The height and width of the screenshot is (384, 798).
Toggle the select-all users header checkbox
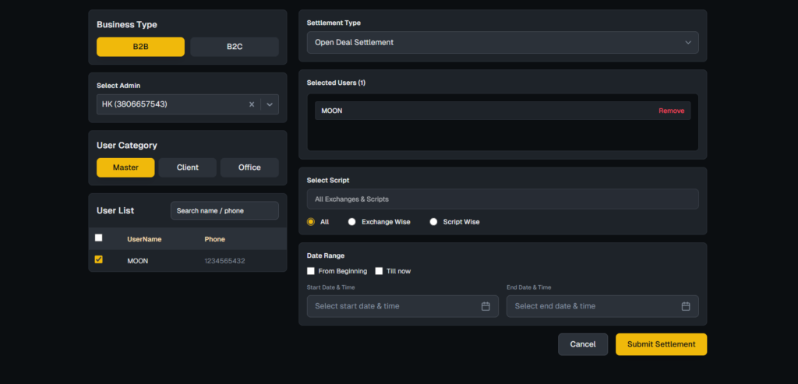(98, 238)
